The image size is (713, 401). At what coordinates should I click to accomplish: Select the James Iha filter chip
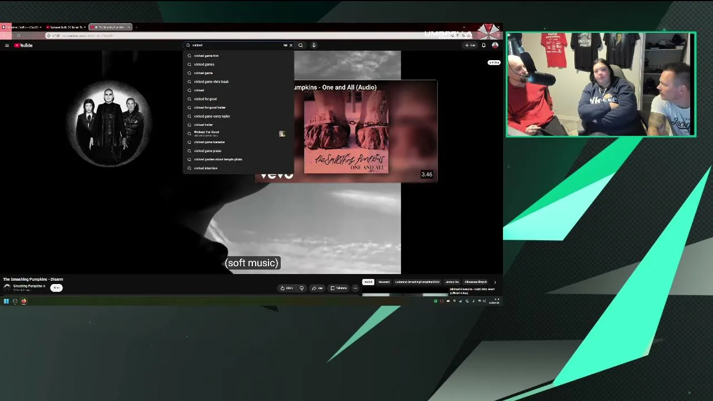452,282
